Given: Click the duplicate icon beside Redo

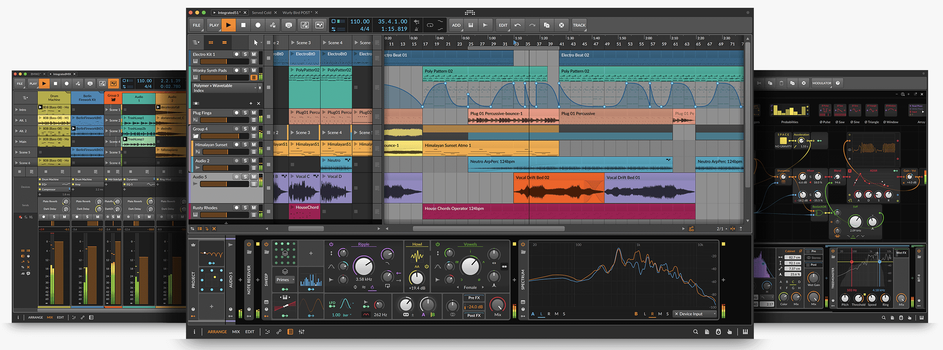Looking at the screenshot, I should click(547, 25).
